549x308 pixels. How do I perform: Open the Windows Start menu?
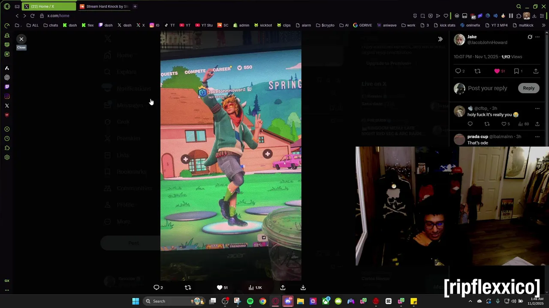pos(136,301)
